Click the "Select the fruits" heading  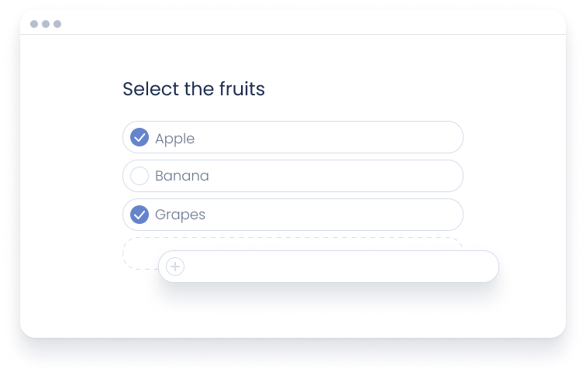[x=194, y=89]
